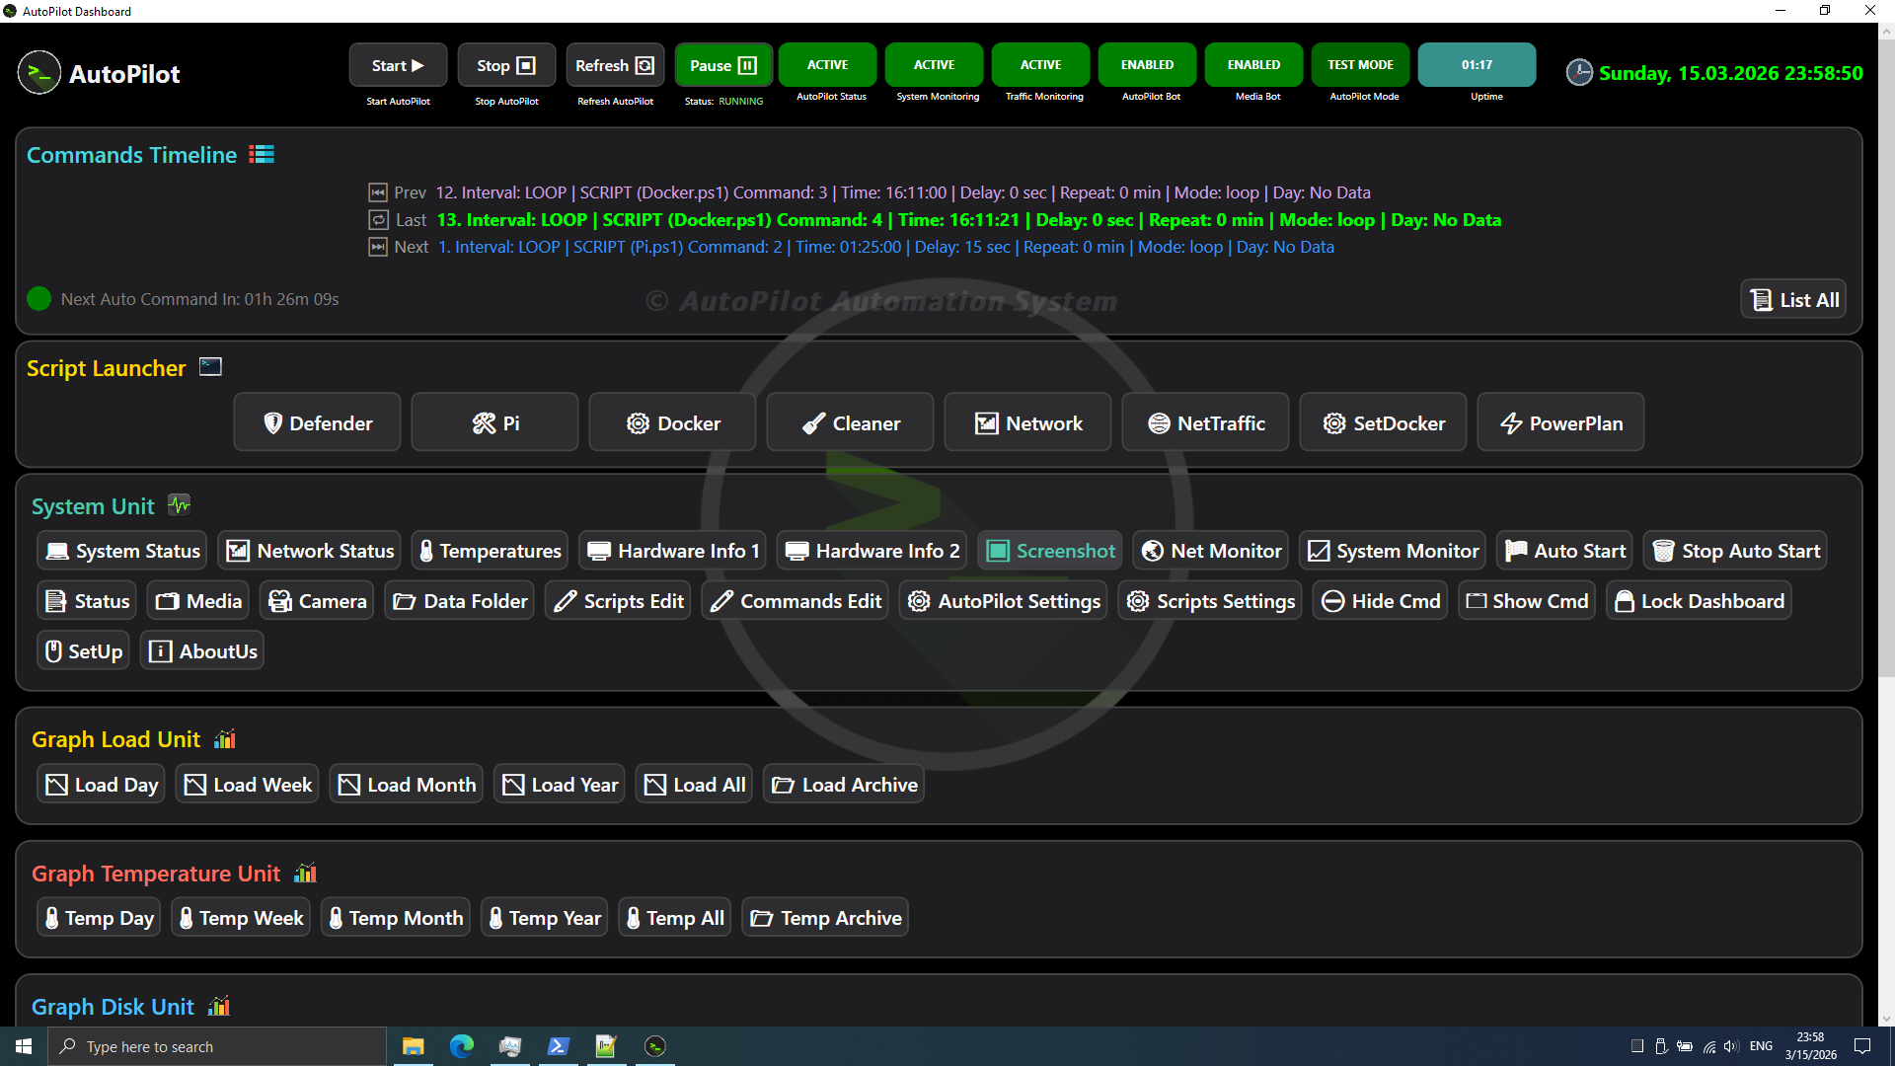Screen dimensions: 1895x1066
Task: Click the System Unit pulse icon
Action: (179, 505)
